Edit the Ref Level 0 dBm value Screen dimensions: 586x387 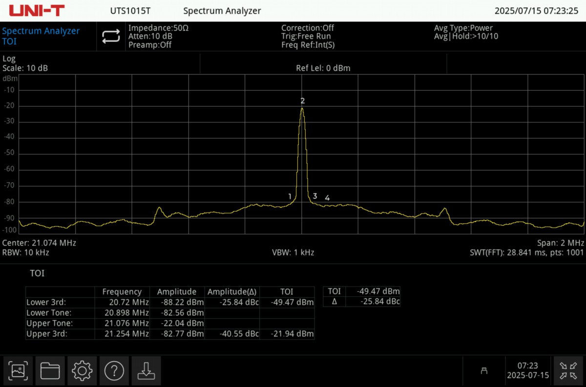323,68
